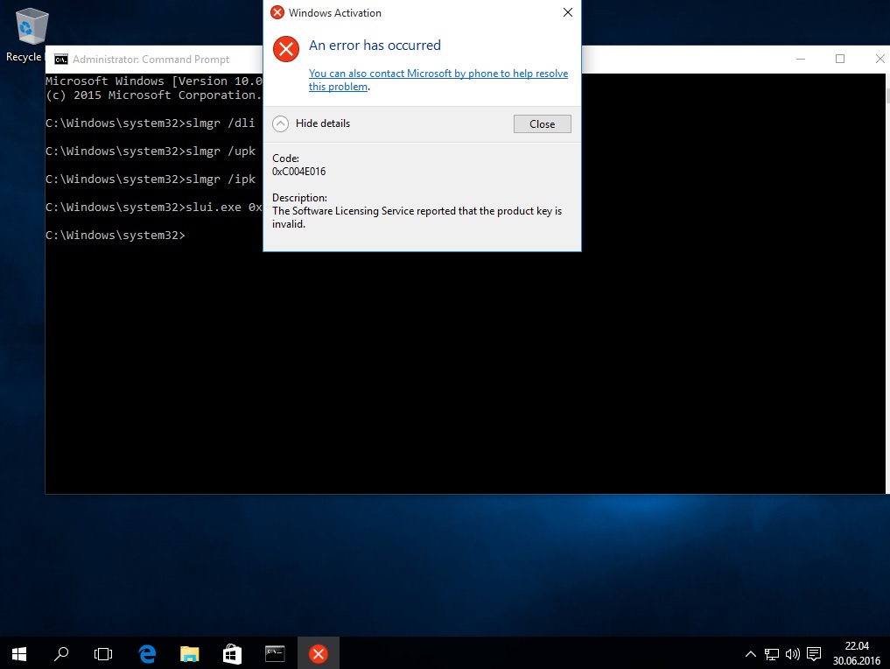This screenshot has height=669, width=890.
Task: Show hidden system tray icons
Action: [750, 654]
